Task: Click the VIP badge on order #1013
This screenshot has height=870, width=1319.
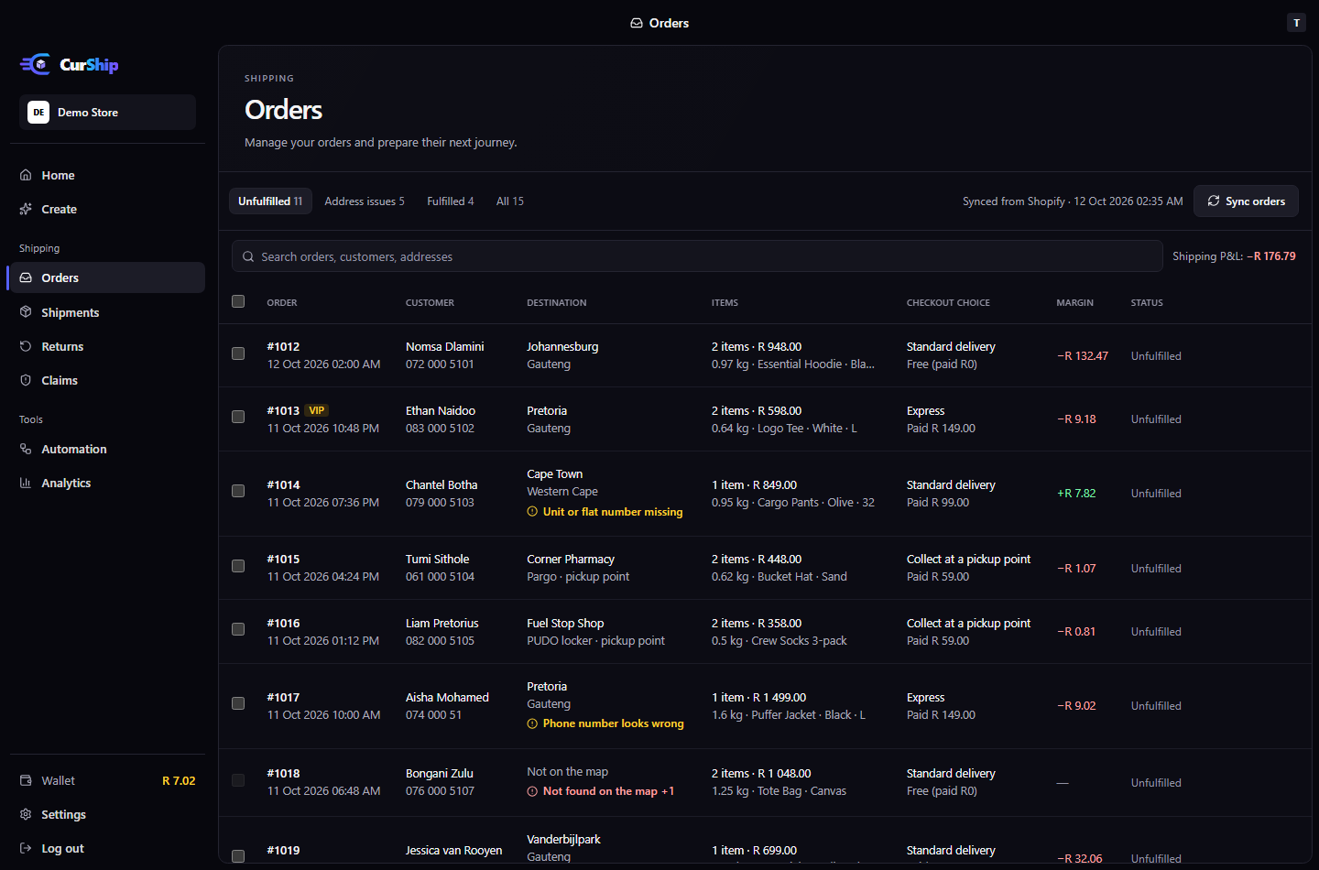Action: [317, 410]
